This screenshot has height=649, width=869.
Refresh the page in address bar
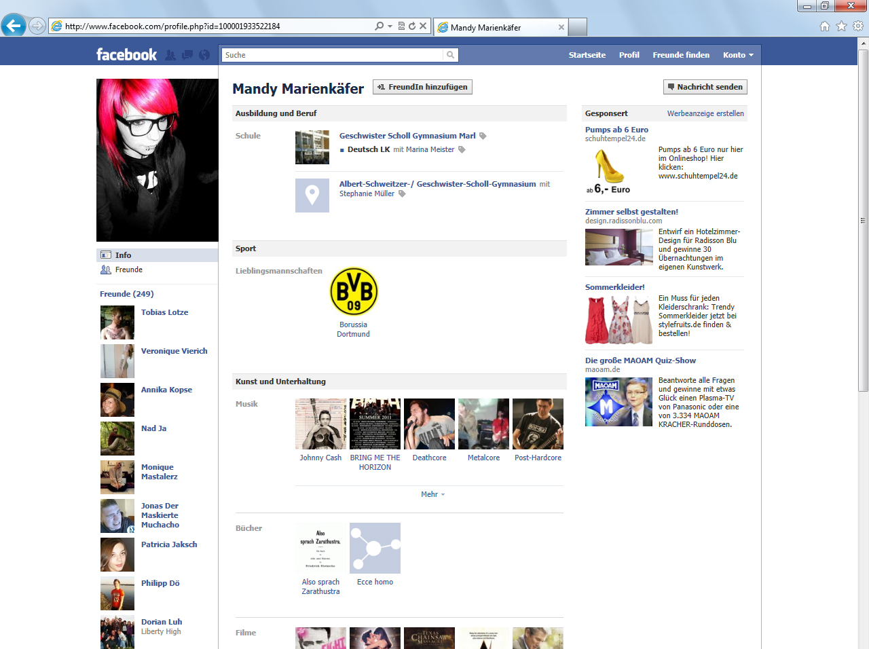pyautogui.click(x=412, y=26)
